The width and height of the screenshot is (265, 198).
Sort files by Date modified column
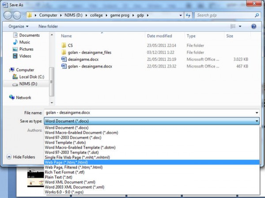(x=159, y=36)
